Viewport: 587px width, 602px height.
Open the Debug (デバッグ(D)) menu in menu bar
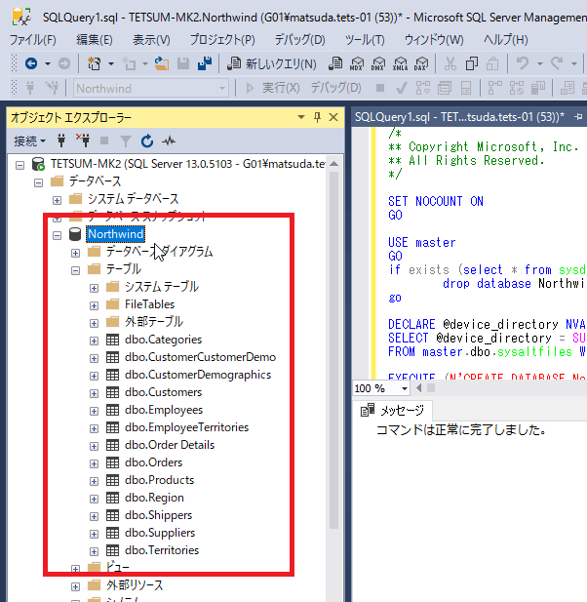pyautogui.click(x=299, y=39)
